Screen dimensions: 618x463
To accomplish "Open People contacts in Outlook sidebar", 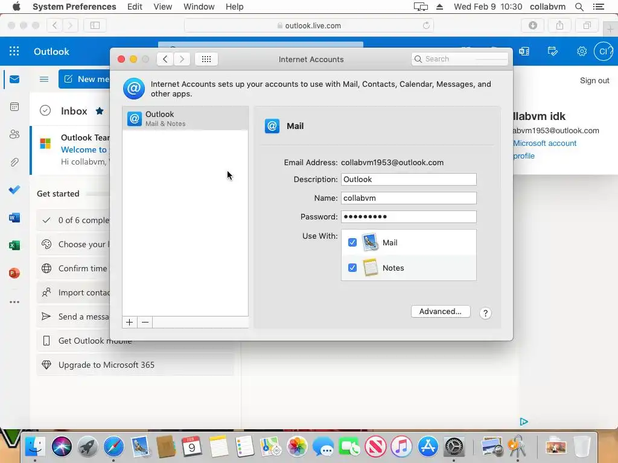I will pyautogui.click(x=14, y=134).
